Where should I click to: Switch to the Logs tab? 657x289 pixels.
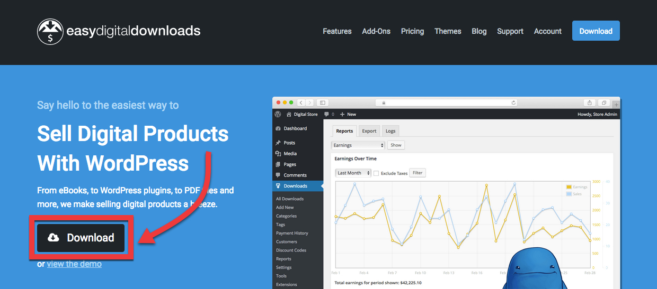coord(390,131)
